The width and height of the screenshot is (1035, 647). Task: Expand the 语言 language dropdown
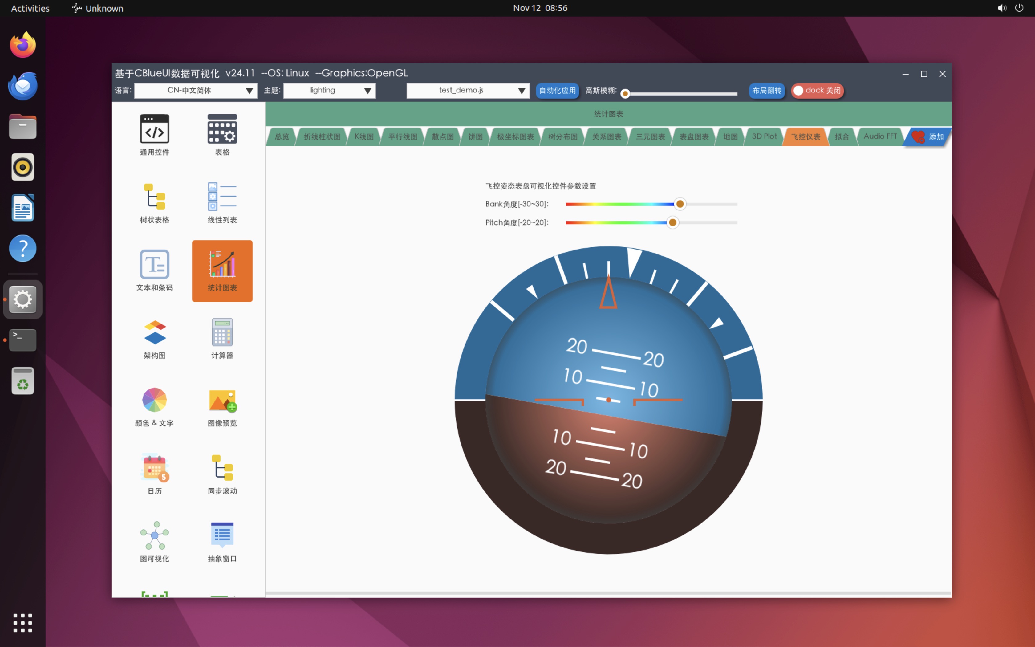pyautogui.click(x=196, y=90)
